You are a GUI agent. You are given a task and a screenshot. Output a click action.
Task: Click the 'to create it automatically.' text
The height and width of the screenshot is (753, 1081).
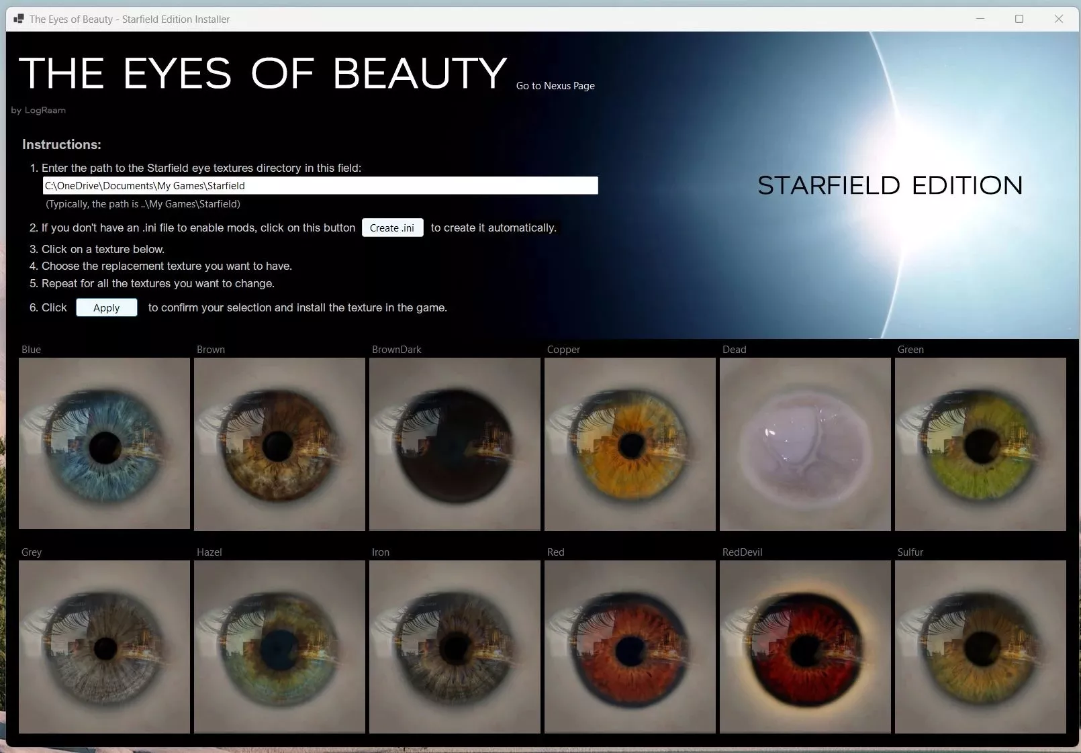[493, 228]
